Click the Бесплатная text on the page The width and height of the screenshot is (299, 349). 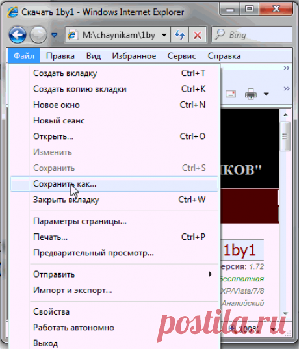(x=242, y=279)
